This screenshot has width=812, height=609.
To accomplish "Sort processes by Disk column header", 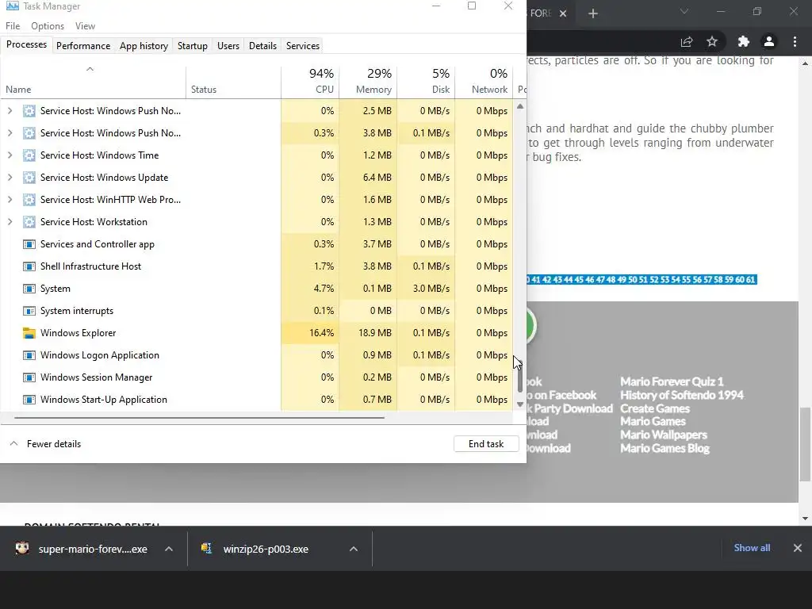I will pyautogui.click(x=426, y=81).
